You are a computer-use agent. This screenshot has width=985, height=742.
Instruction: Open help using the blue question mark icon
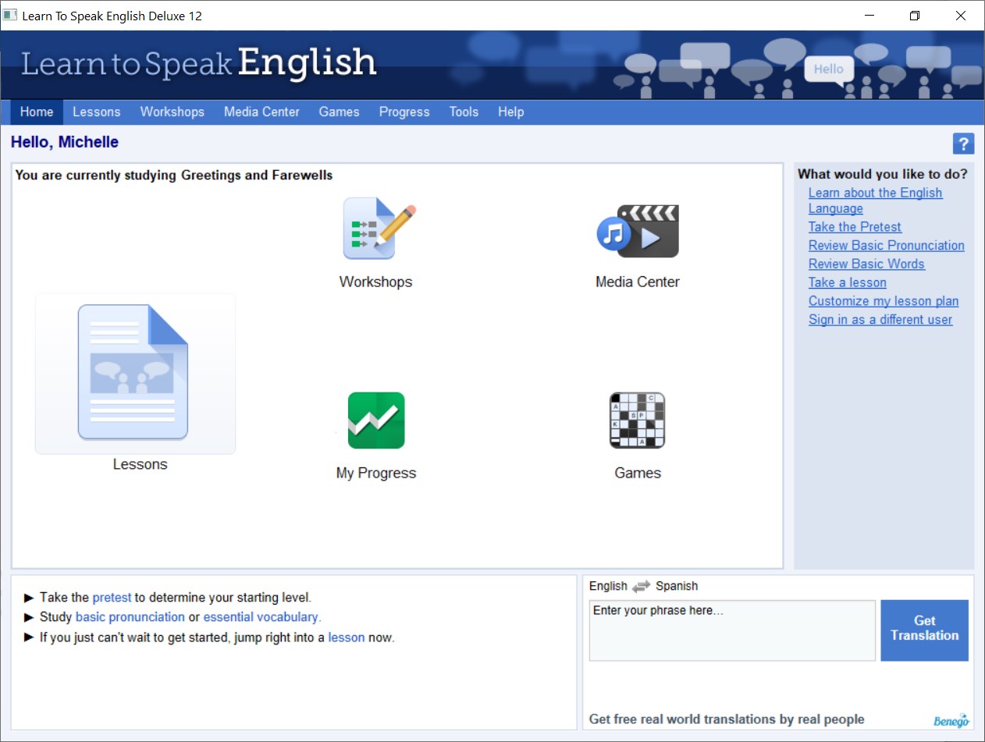[963, 143]
